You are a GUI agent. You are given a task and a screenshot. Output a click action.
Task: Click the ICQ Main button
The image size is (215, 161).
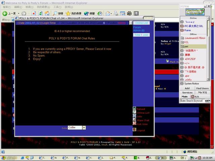coord(184,97)
